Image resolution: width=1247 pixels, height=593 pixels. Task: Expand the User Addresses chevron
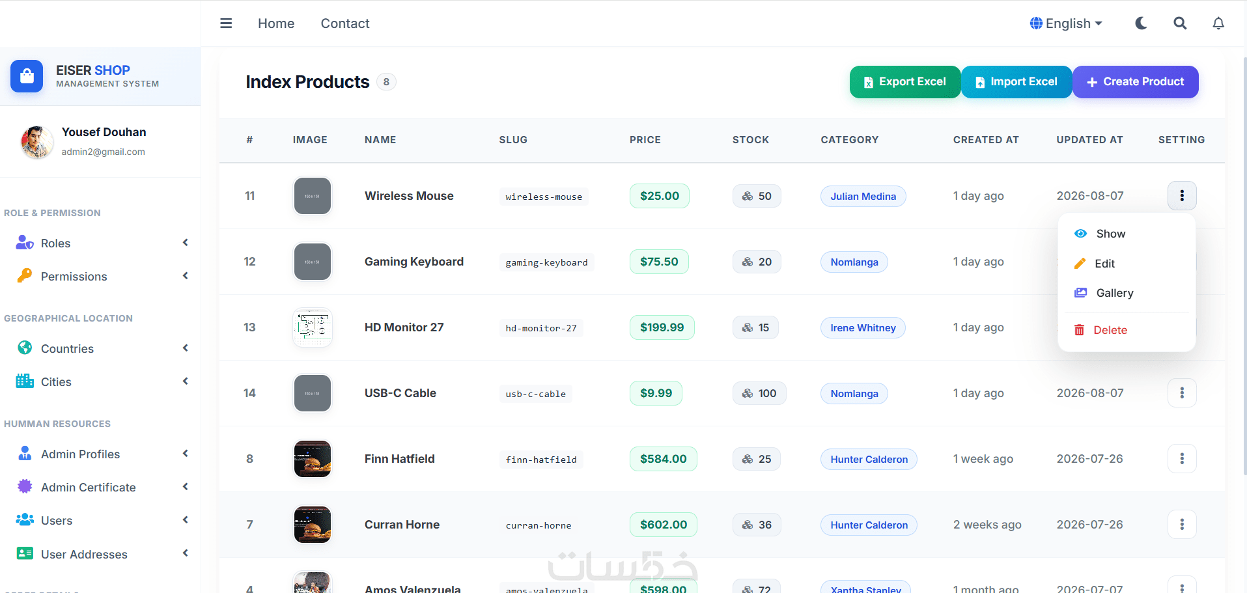point(186,554)
